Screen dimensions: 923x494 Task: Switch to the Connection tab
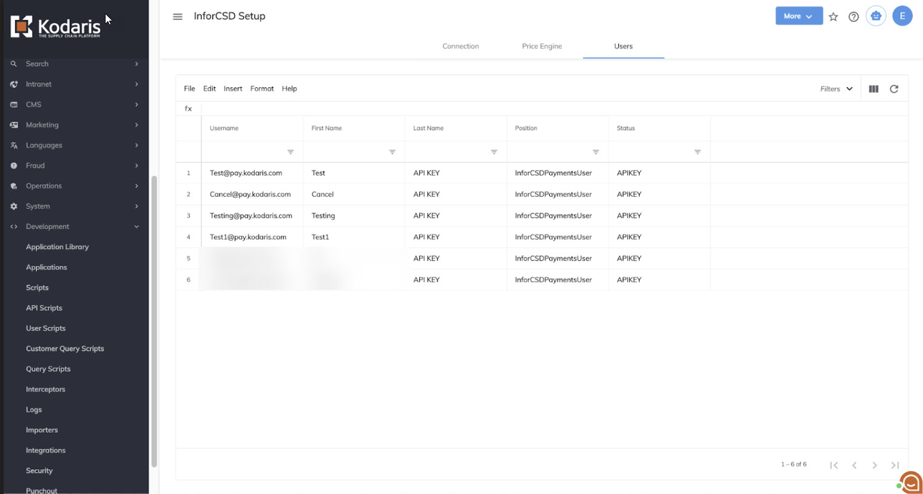click(x=461, y=46)
